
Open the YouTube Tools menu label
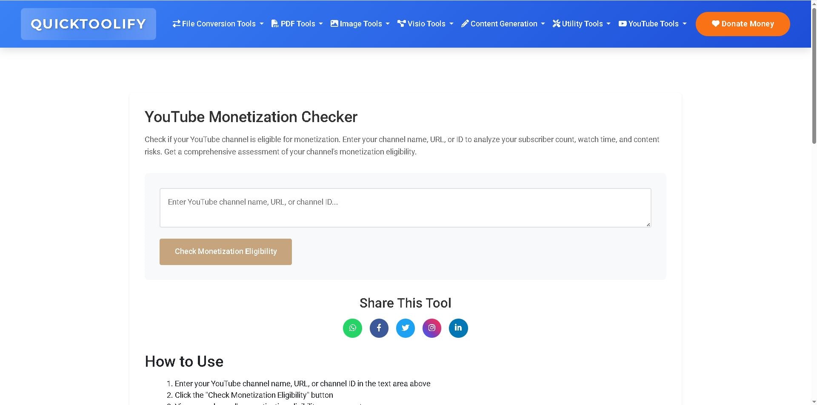pyautogui.click(x=653, y=24)
